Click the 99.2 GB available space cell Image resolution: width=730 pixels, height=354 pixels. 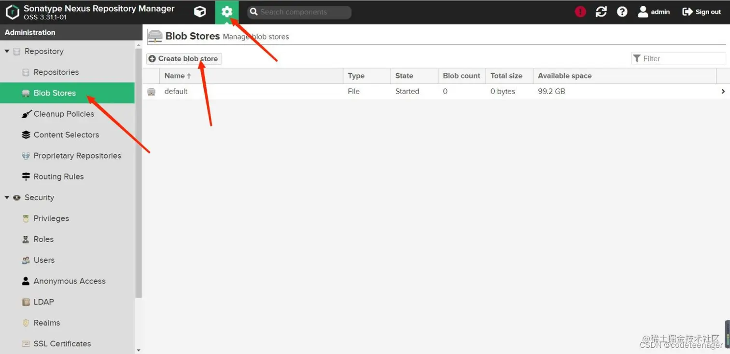551,91
